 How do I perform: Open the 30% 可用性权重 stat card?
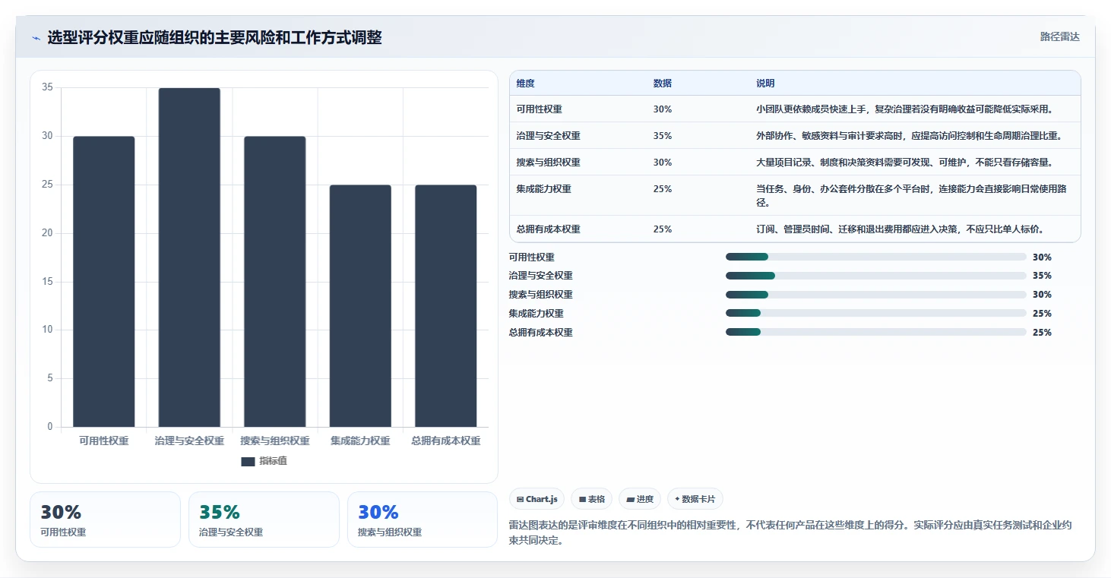tap(105, 520)
